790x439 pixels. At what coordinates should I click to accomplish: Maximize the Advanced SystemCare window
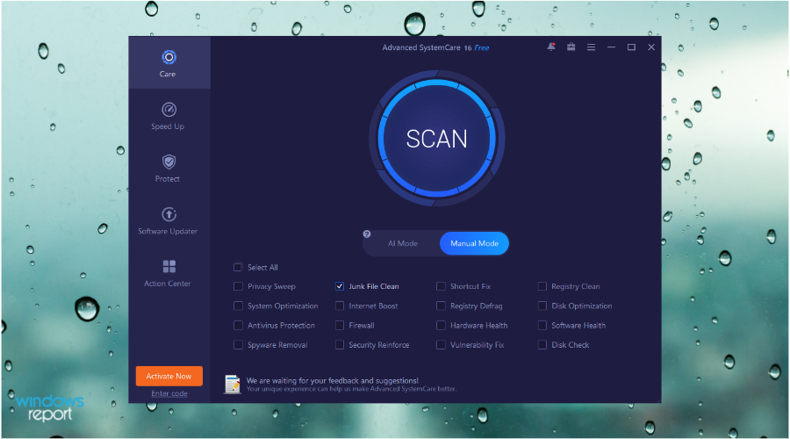point(631,47)
